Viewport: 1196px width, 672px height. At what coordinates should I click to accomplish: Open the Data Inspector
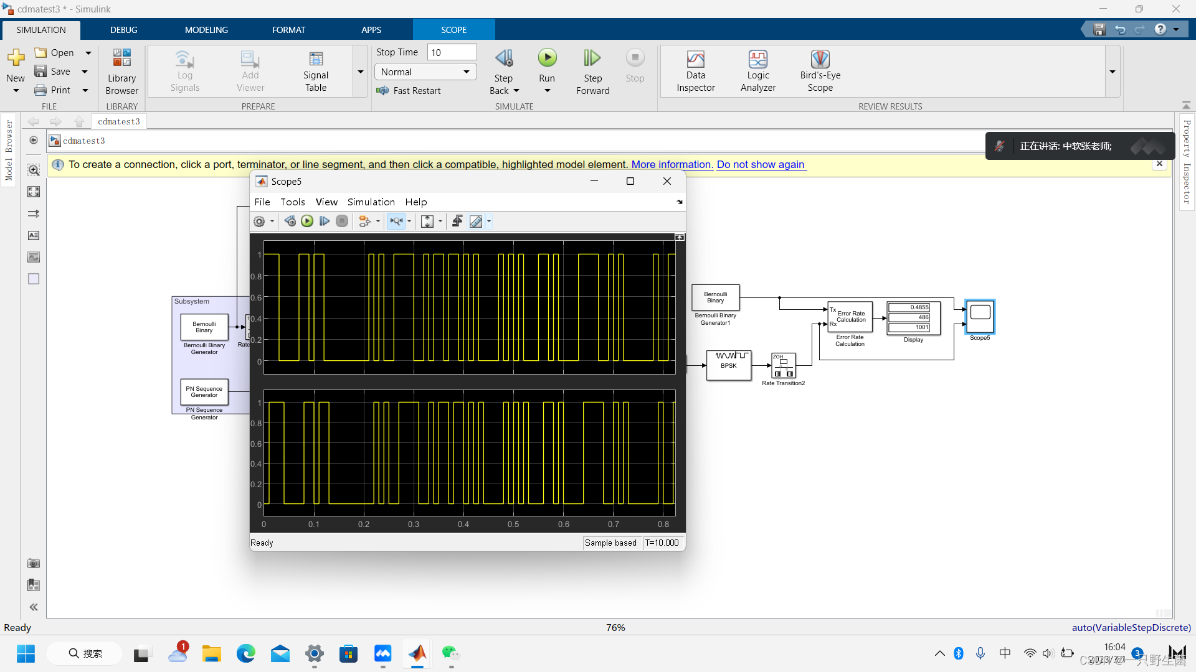click(x=695, y=71)
